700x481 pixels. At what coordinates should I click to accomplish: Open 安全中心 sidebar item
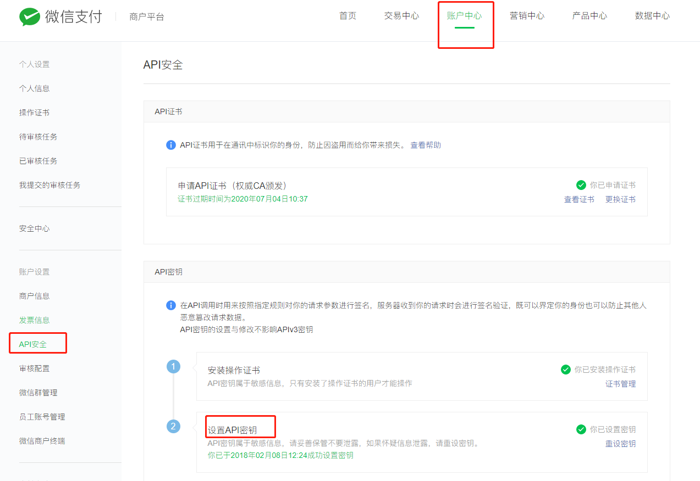tap(34, 228)
